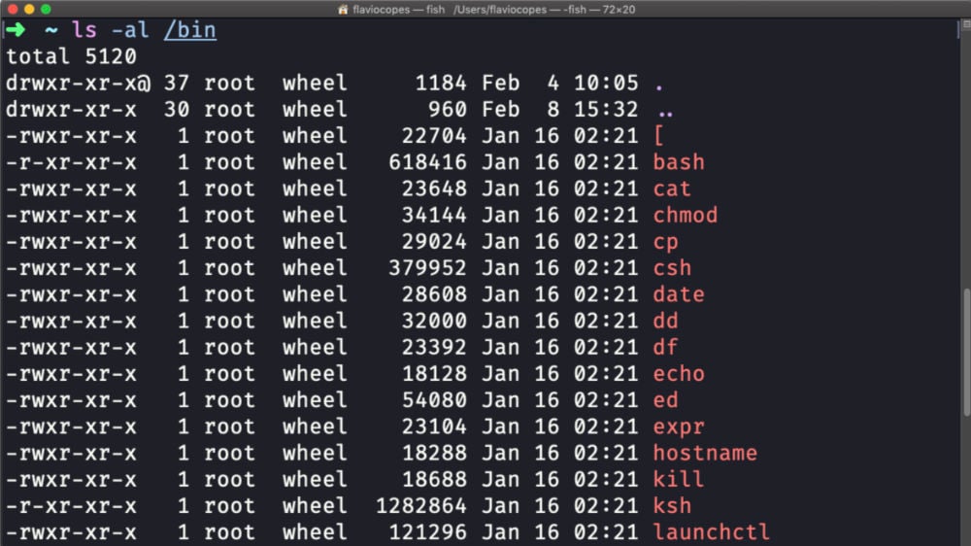
Task: Click the window title text flaviocopes — fish
Action: click(398, 10)
